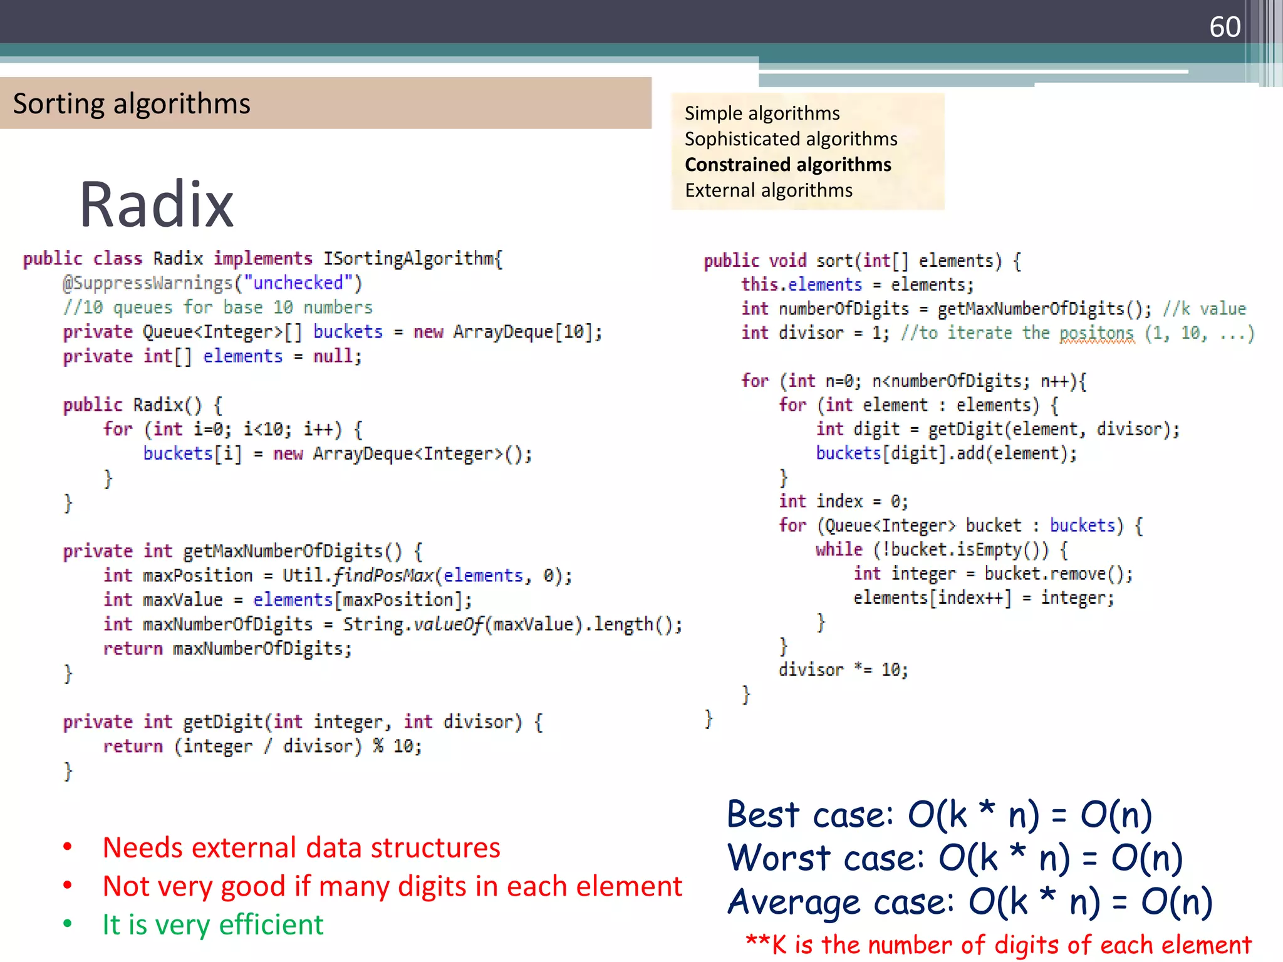Click 'Needs external data structures' bullet
This screenshot has height=962, width=1283.
pyautogui.click(x=301, y=848)
